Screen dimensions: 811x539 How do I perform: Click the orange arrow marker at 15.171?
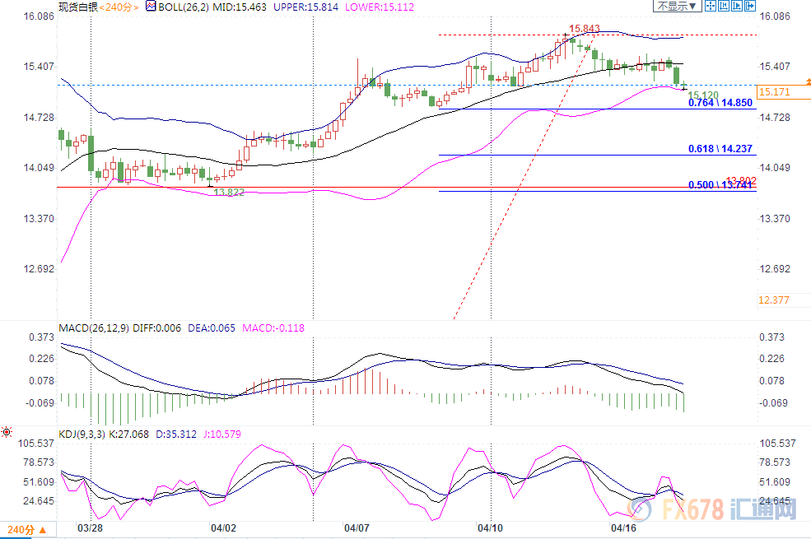click(x=808, y=81)
